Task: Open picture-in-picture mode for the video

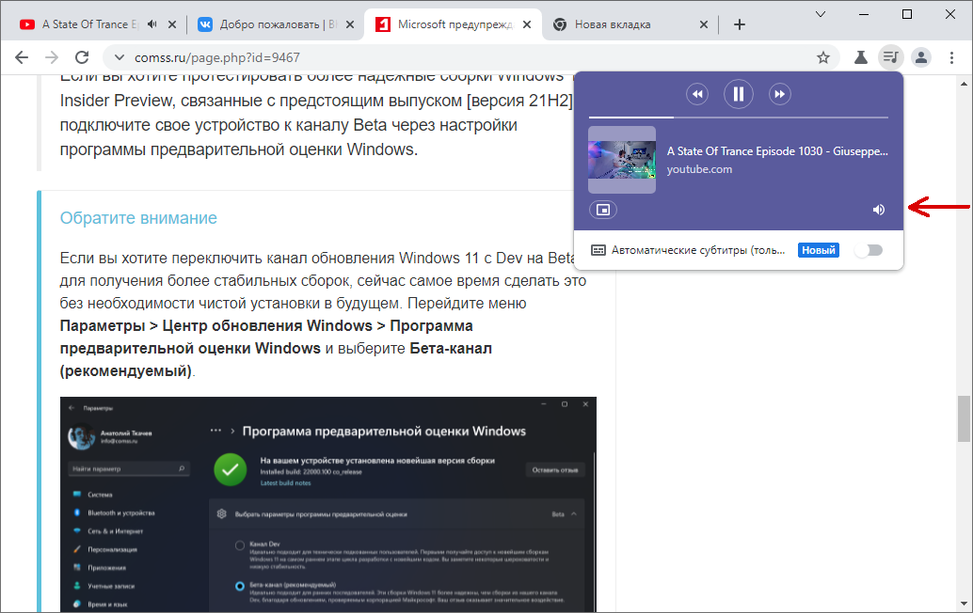Action: [x=603, y=209]
